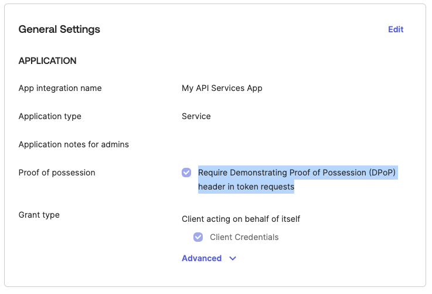This screenshot has width=432, height=294.
Task: Click the Proof of possession label
Action: tap(57, 173)
